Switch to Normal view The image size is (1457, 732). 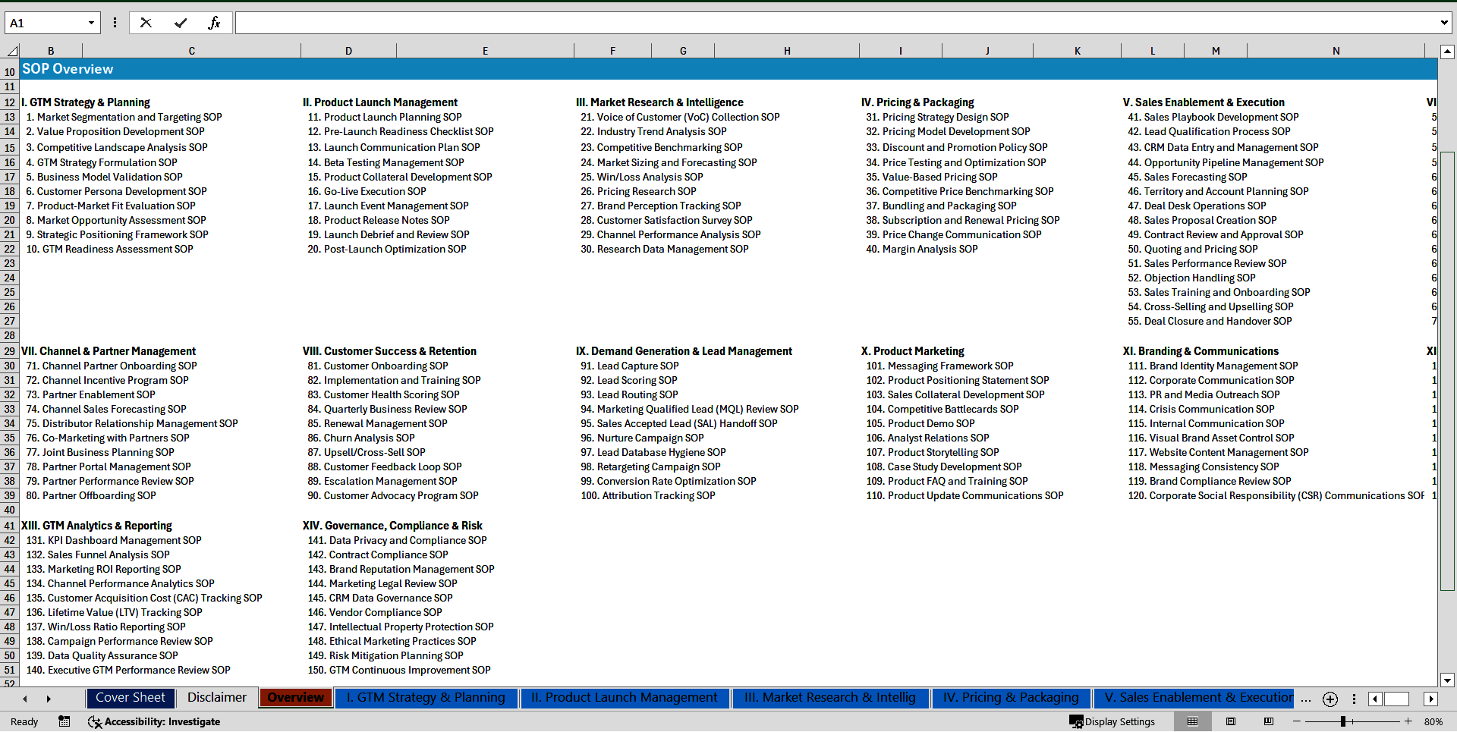[x=1192, y=721]
